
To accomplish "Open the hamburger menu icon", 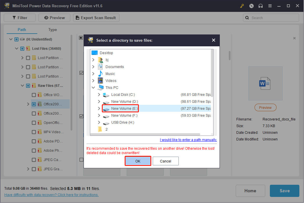I will [270, 6].
